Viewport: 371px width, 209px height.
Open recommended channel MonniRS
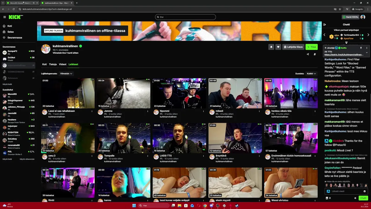tap(18, 95)
